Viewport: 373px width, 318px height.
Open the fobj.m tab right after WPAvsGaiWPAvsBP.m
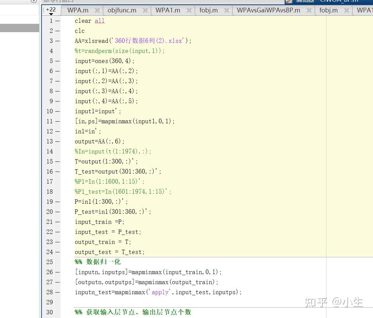pos(328,10)
